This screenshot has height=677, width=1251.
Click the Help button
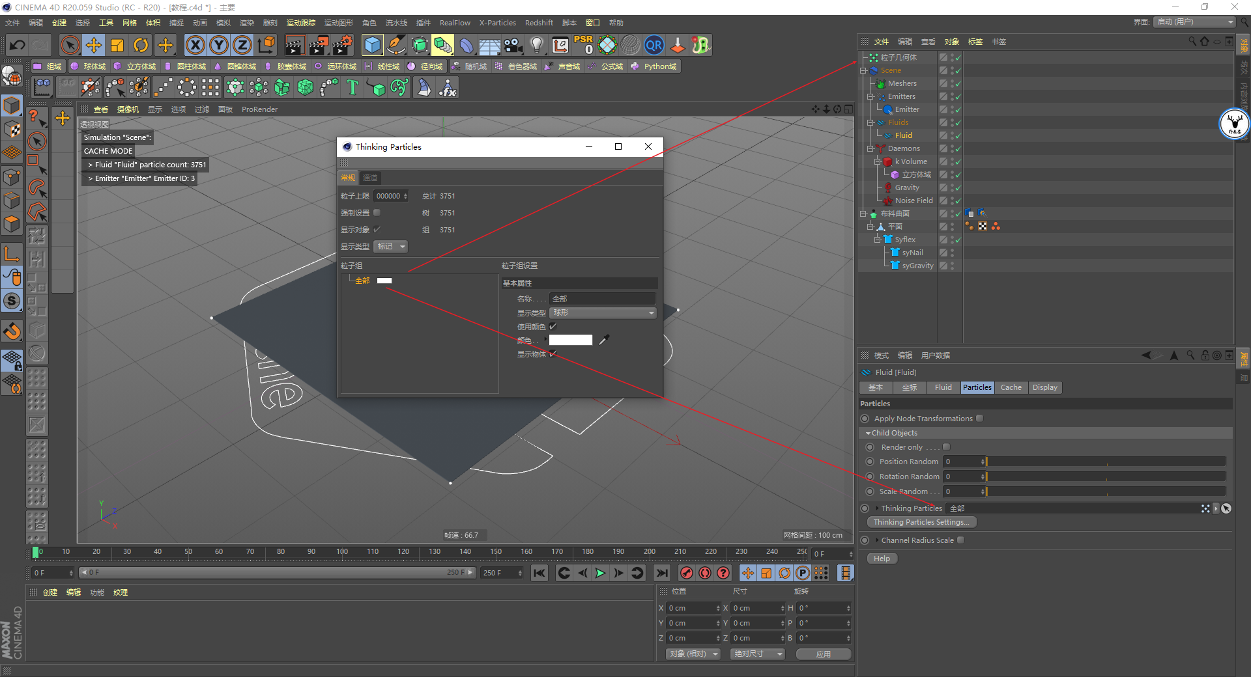[x=882, y=559]
